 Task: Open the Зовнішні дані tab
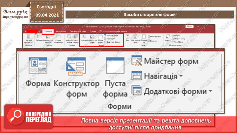pos(61,31)
